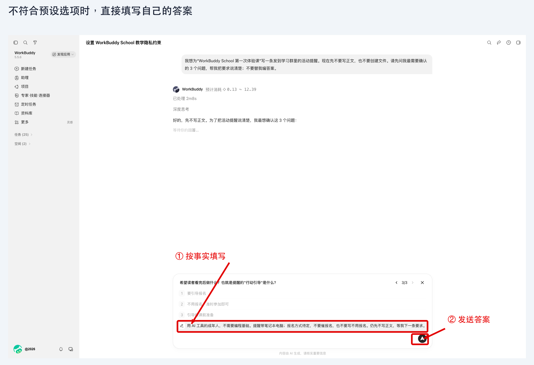Expand the 空间 (2) section
This screenshot has height=365, width=534.
(x=23, y=144)
